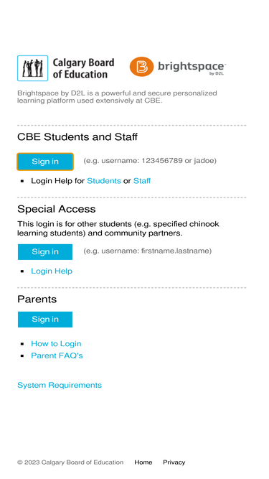
Task: Sign in under Special Access
Action: pos(45,252)
